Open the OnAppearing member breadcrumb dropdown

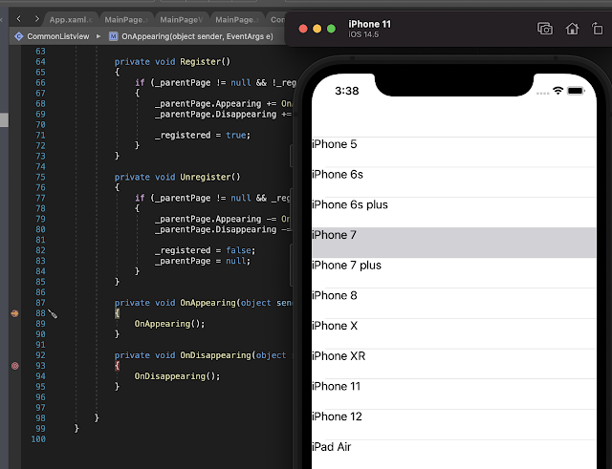click(x=197, y=36)
